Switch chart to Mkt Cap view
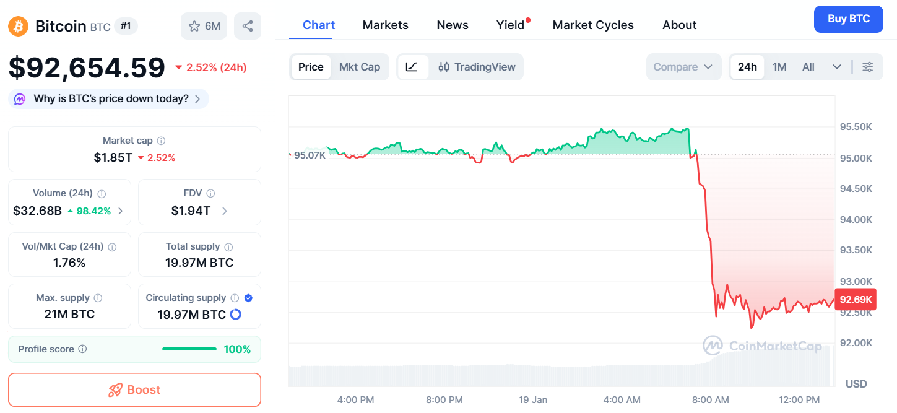This screenshot has width=897, height=413. pos(360,67)
